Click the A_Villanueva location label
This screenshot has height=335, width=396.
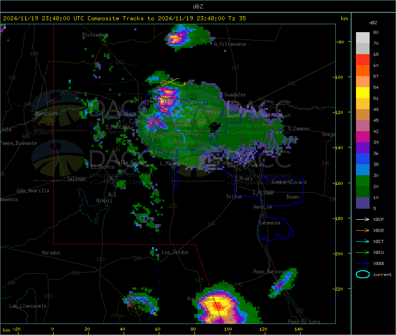coord(230,44)
